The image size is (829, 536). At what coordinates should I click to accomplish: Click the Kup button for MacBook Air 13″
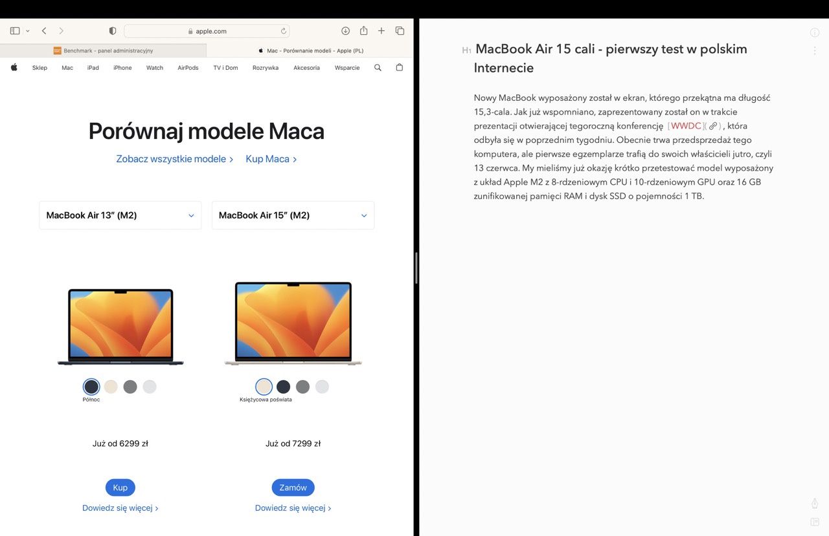click(120, 488)
